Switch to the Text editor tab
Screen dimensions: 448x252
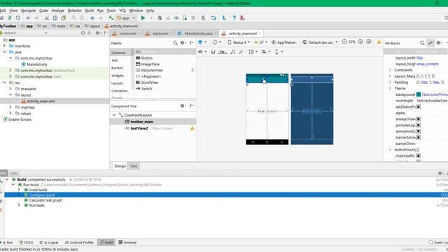(134, 166)
